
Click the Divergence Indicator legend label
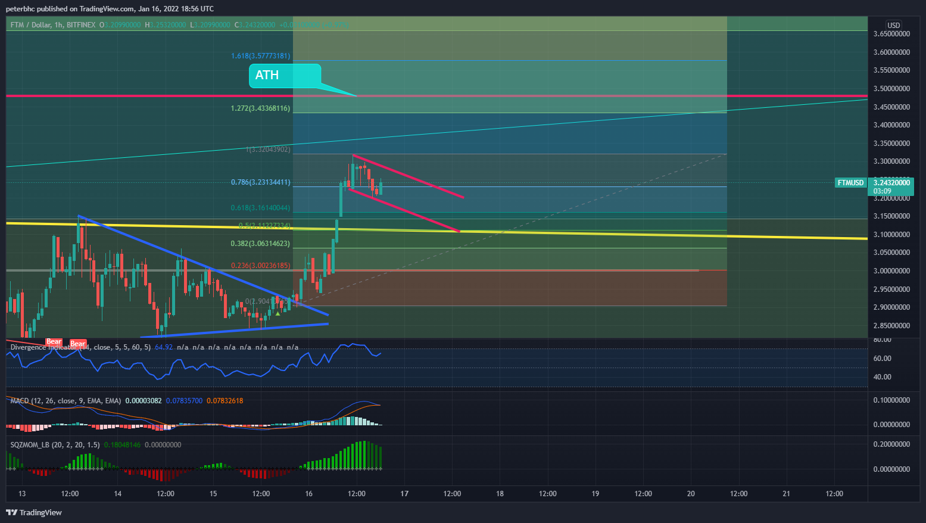point(80,347)
